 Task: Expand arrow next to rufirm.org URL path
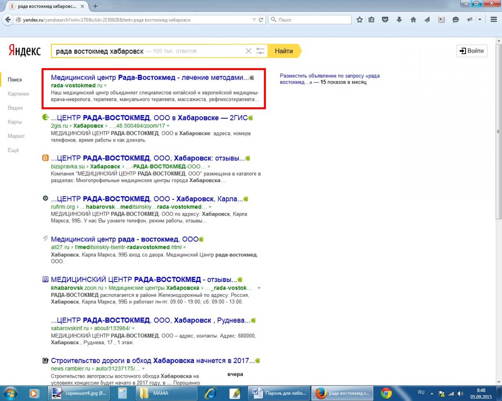(210, 207)
